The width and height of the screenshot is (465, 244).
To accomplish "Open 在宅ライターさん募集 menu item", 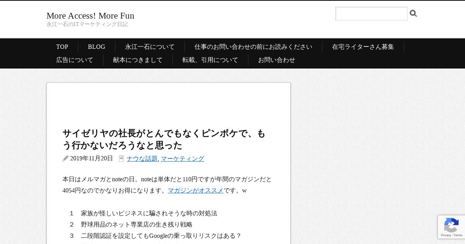I will click(x=363, y=47).
